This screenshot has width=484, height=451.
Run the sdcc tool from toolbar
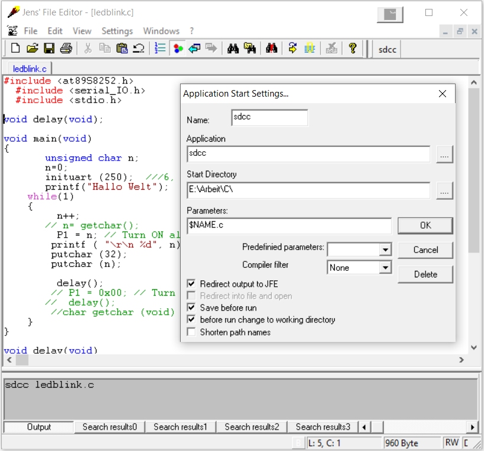point(387,50)
